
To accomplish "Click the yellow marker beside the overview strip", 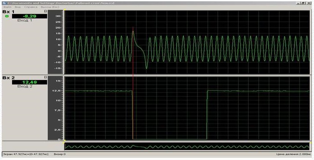I will point(64,143).
